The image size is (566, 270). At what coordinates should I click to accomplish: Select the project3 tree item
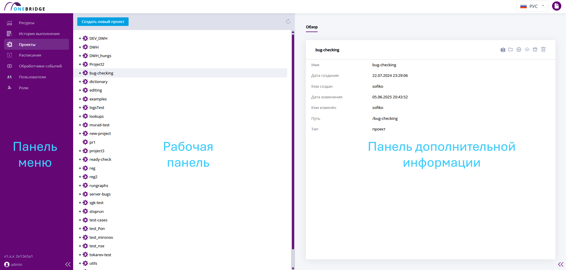pos(97,151)
